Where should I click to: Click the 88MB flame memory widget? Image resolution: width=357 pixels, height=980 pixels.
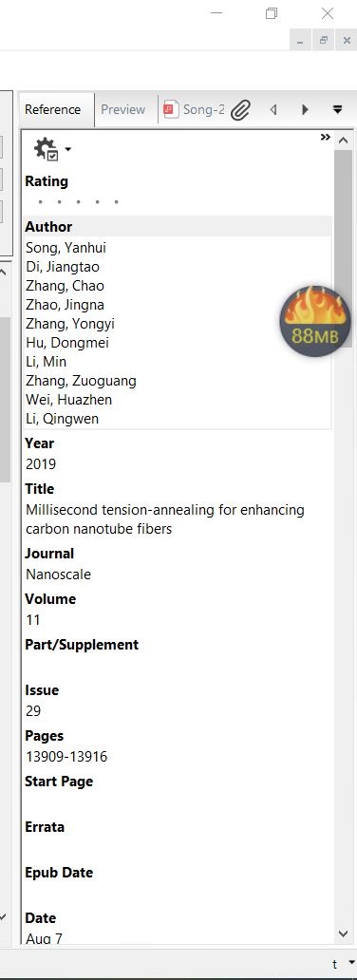314,321
